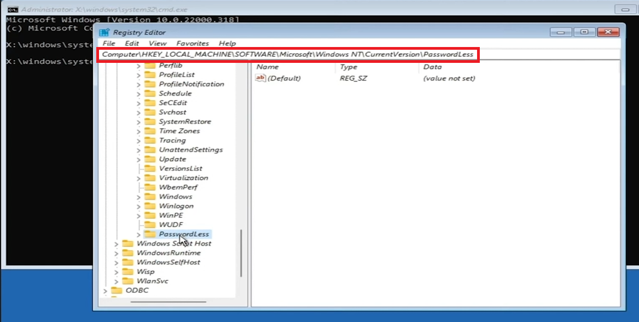
Task: Expand the WlanSvc key
Action: pyautogui.click(x=116, y=282)
